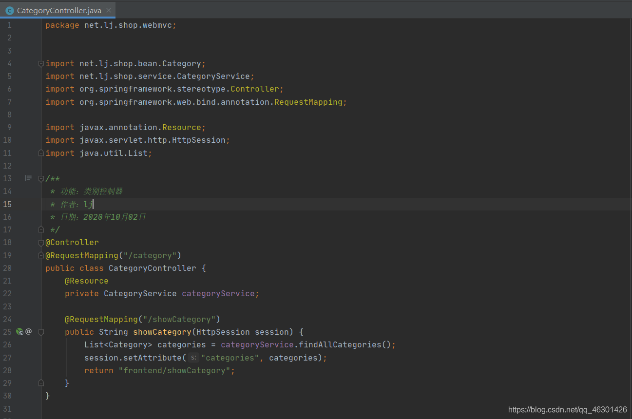The image size is (632, 419).
Task: Click the @Controller annotation
Action: (x=72, y=242)
